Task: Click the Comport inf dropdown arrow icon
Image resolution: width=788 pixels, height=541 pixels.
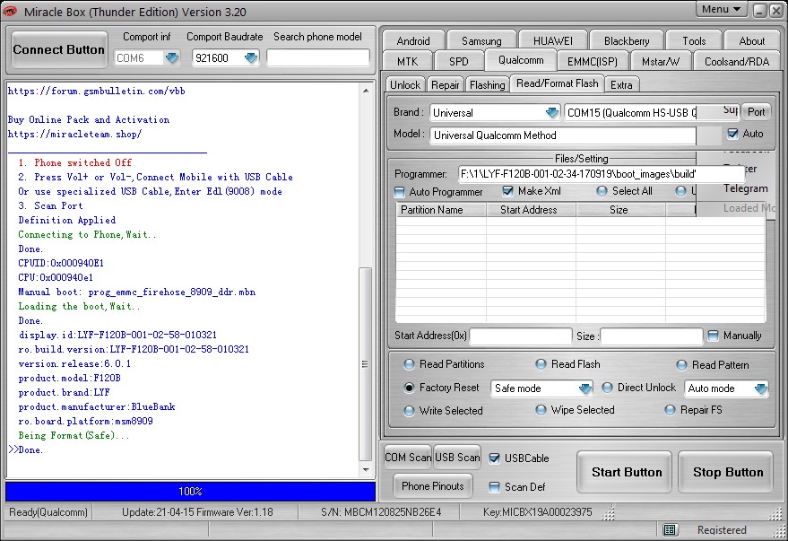Action: coord(171,58)
